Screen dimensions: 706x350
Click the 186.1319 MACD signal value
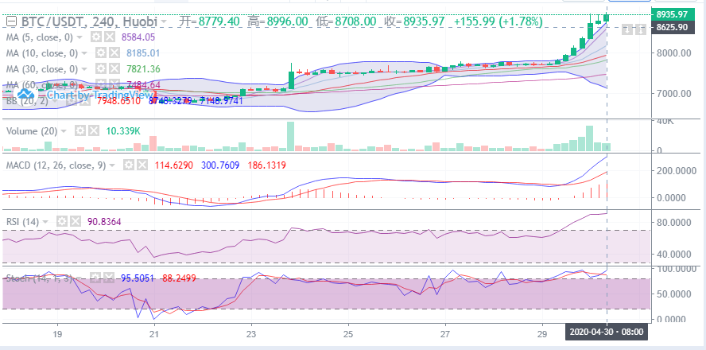click(267, 165)
